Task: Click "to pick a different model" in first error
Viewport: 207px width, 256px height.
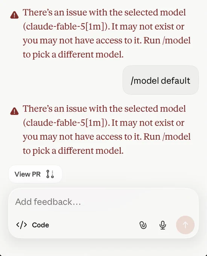Action: pyautogui.click(x=73, y=55)
